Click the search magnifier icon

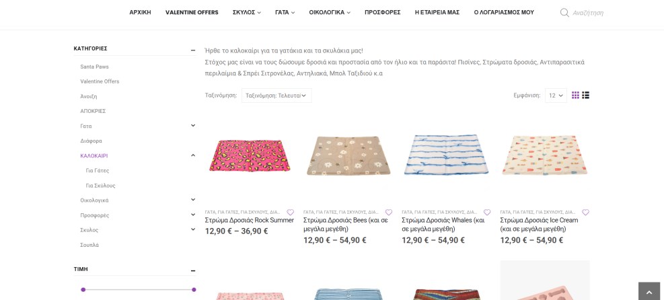(x=564, y=13)
